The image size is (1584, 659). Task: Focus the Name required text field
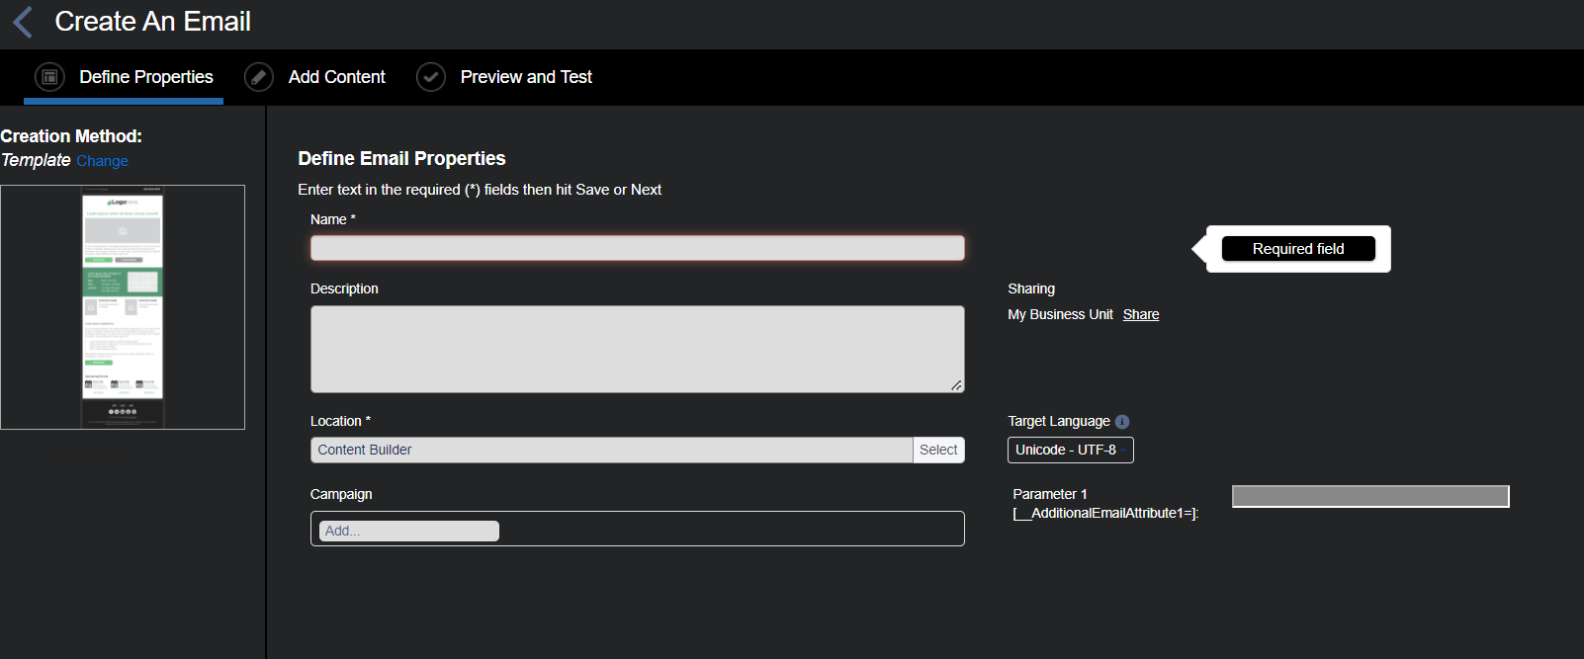click(637, 248)
